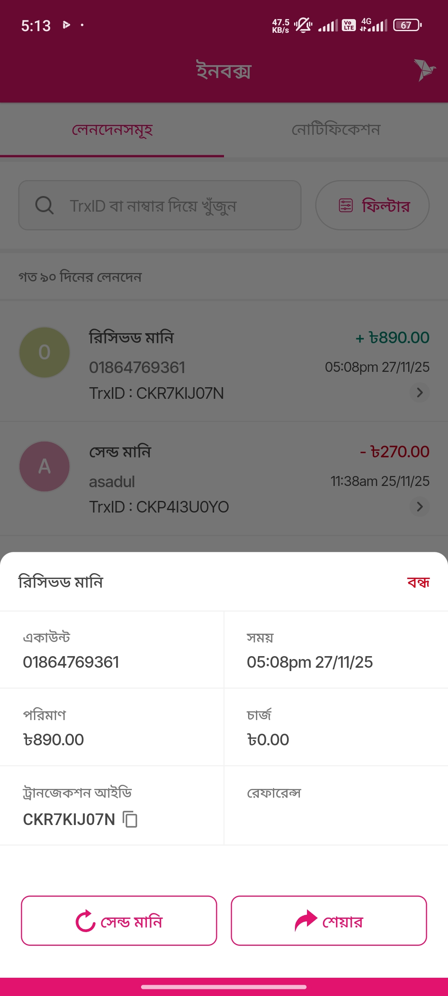Tap the pink A avatar for asadul
This screenshot has width=448, height=996.
44,466
